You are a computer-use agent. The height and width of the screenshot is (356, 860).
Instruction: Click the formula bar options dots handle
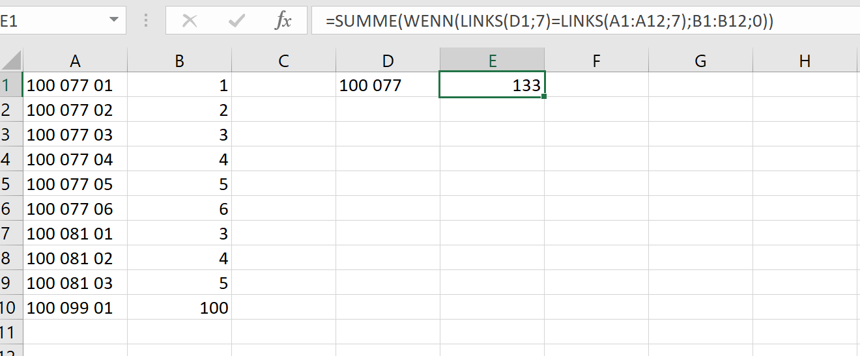(x=146, y=21)
